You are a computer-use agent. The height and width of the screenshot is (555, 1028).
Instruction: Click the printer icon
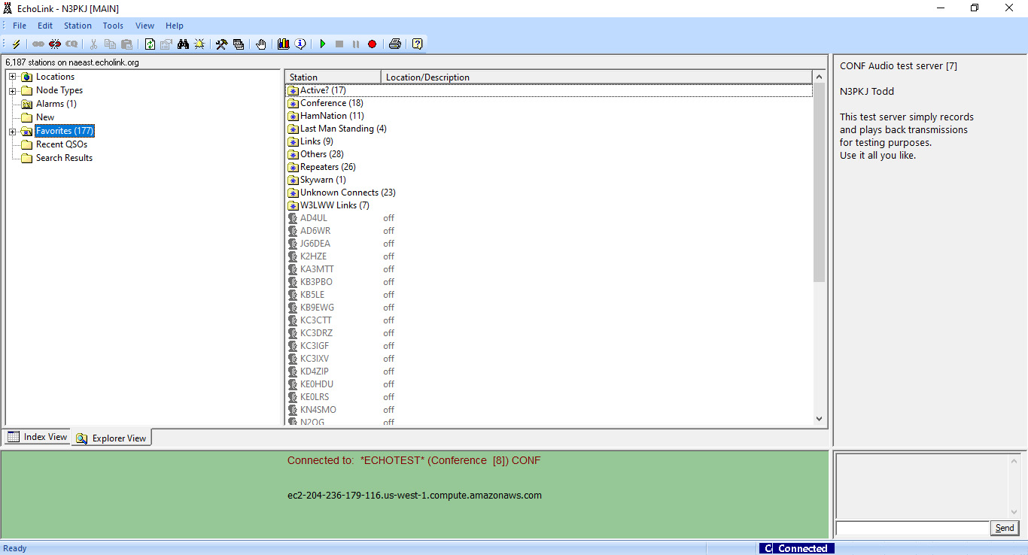point(394,44)
